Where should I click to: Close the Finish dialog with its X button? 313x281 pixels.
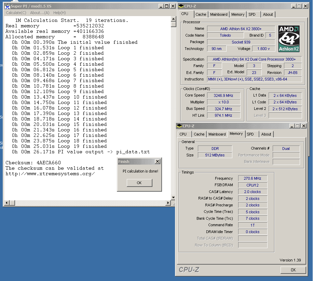pos(158,162)
